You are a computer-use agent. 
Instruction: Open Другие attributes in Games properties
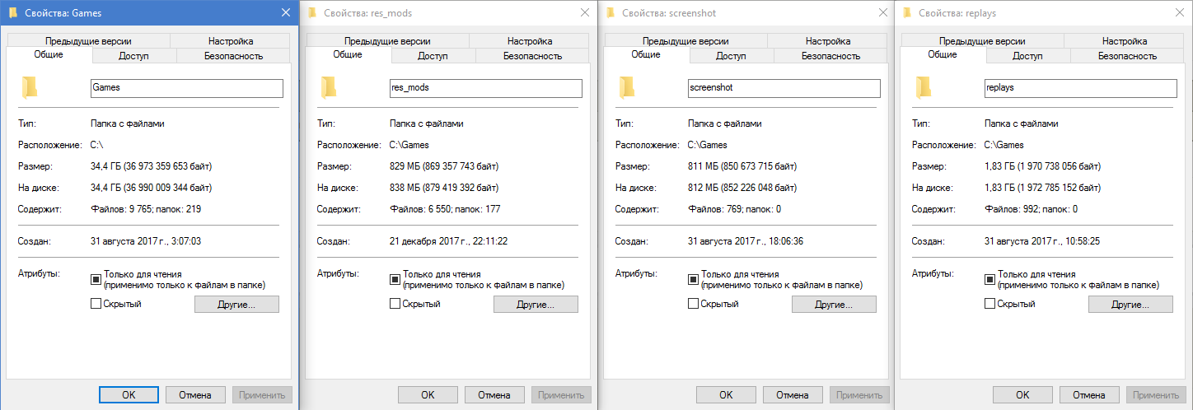tap(237, 305)
